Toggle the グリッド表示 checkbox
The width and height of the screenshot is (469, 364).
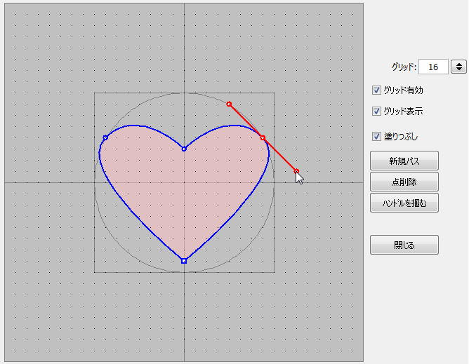(376, 112)
